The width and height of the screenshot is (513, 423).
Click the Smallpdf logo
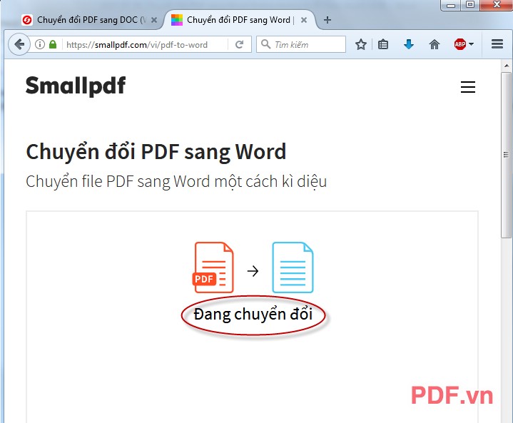76,86
